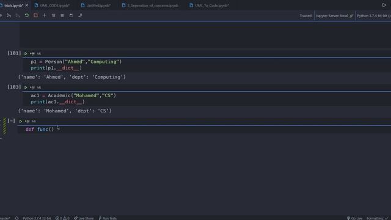The height and width of the screenshot is (220, 391).
Task: Click the [–] execution count label
Action: [x=11, y=121]
